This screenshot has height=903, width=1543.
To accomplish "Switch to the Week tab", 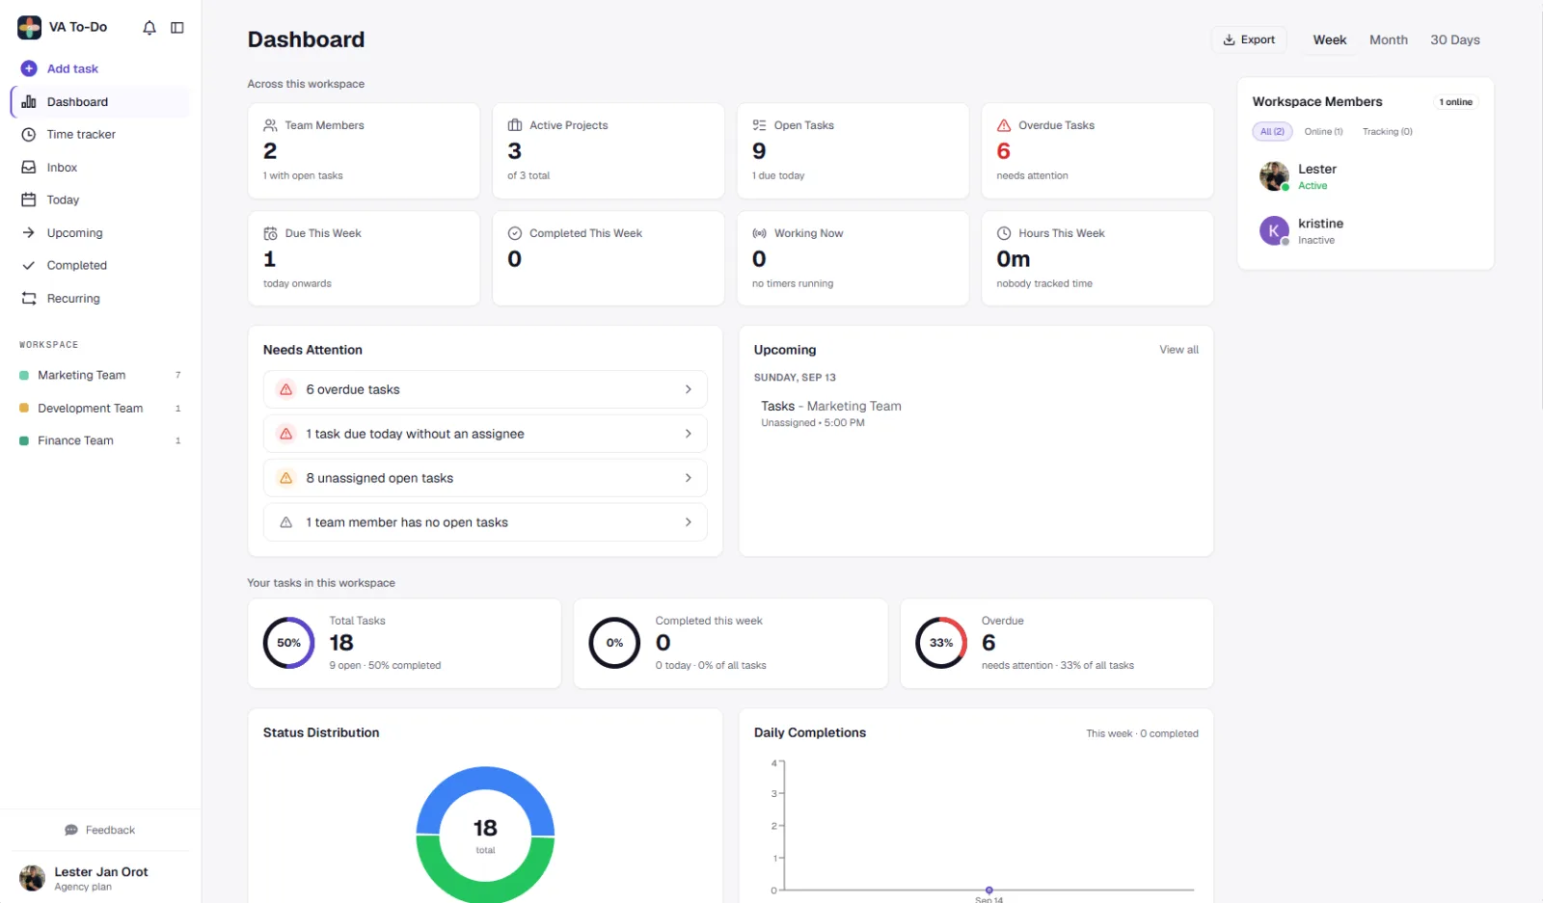I will (x=1330, y=40).
